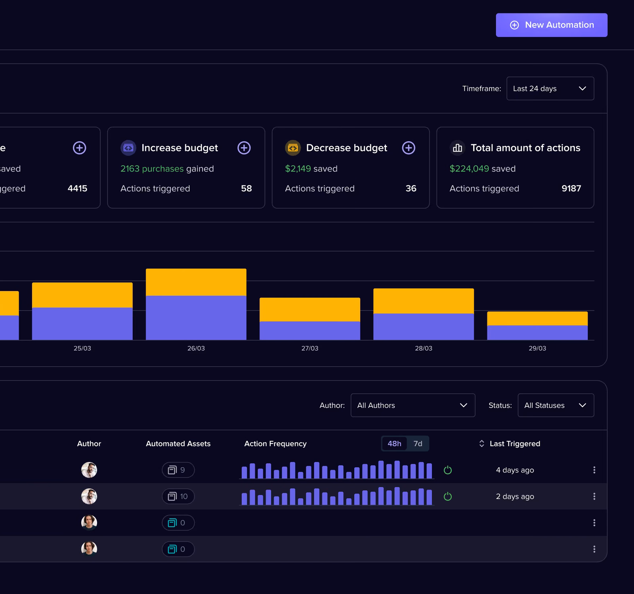Click the plus icon on Increase budget card
The width and height of the screenshot is (634, 594).
[x=244, y=148]
